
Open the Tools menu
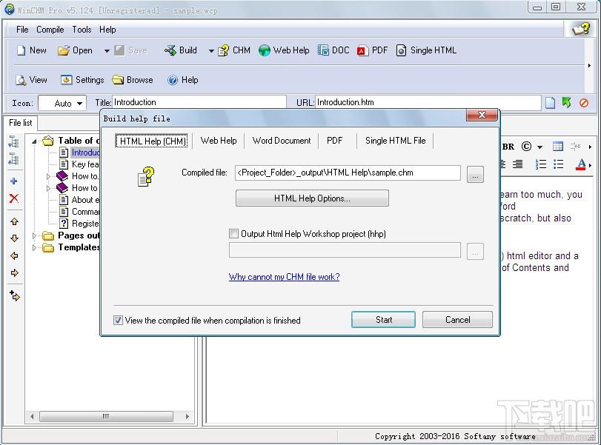click(x=82, y=30)
